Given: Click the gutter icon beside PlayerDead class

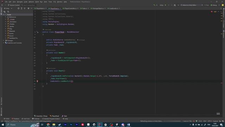Looking at the screenshot, I should [37, 32].
